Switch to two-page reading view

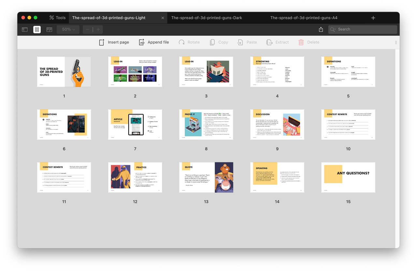49,30
